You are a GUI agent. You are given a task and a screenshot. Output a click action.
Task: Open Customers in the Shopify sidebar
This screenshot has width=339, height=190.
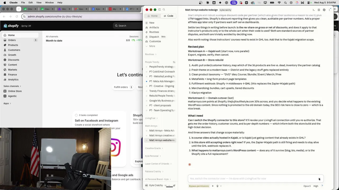click(x=21, y=50)
